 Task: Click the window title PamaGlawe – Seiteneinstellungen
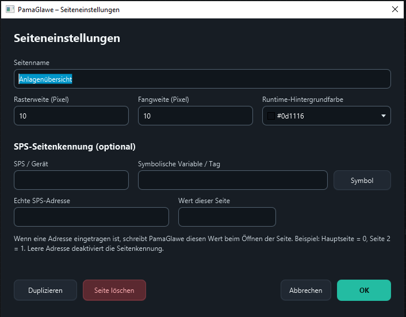point(68,10)
